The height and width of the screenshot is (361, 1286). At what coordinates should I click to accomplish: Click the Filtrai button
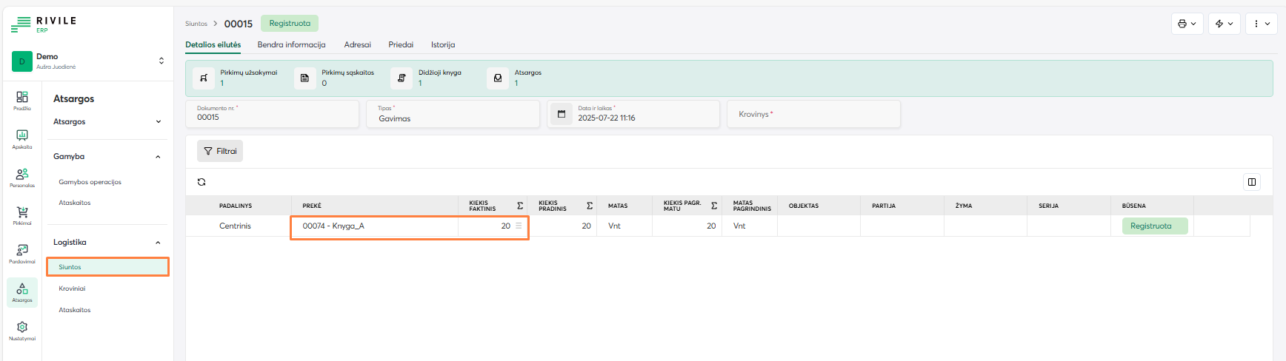[220, 151]
